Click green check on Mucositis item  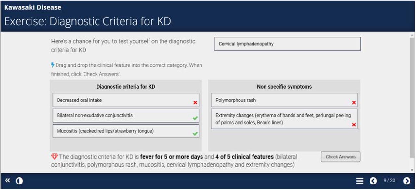(195, 134)
